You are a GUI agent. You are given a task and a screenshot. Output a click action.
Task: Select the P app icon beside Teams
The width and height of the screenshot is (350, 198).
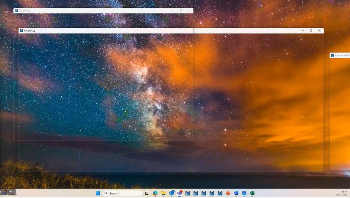click(188, 193)
